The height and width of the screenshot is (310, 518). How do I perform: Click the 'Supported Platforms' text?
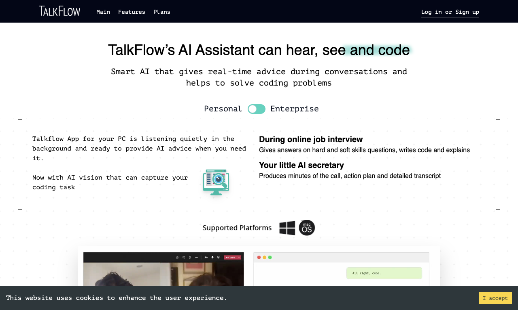pos(237,228)
